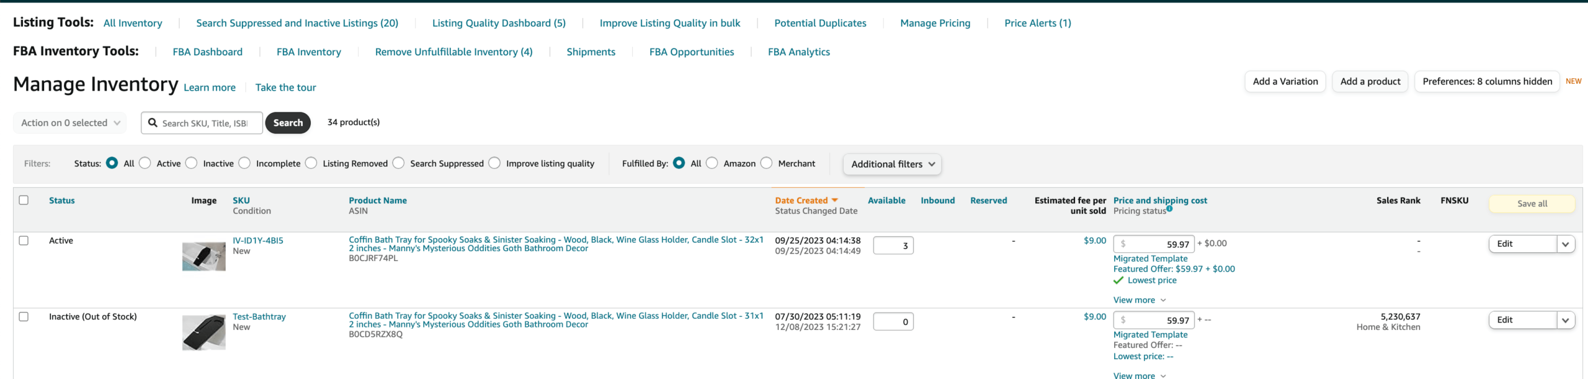Sort by the Reserved column header
The height and width of the screenshot is (379, 1588).
pyautogui.click(x=989, y=200)
